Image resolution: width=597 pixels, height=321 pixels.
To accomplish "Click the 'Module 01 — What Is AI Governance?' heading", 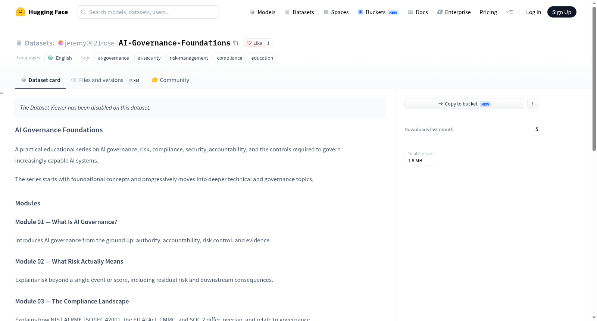I will [x=66, y=222].
